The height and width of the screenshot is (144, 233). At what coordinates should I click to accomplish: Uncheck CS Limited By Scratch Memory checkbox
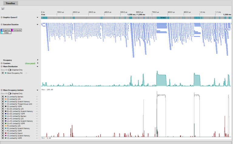[x=3, y=101]
